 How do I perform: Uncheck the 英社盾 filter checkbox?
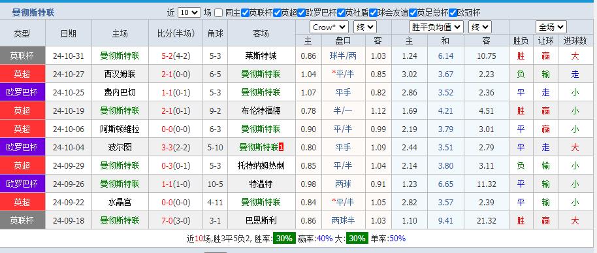(341, 12)
